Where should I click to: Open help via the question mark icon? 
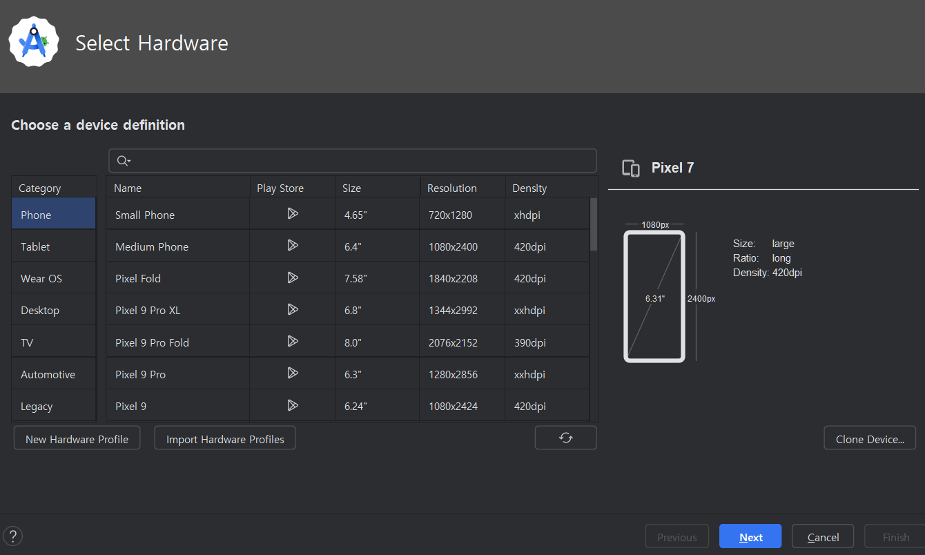coord(12,536)
